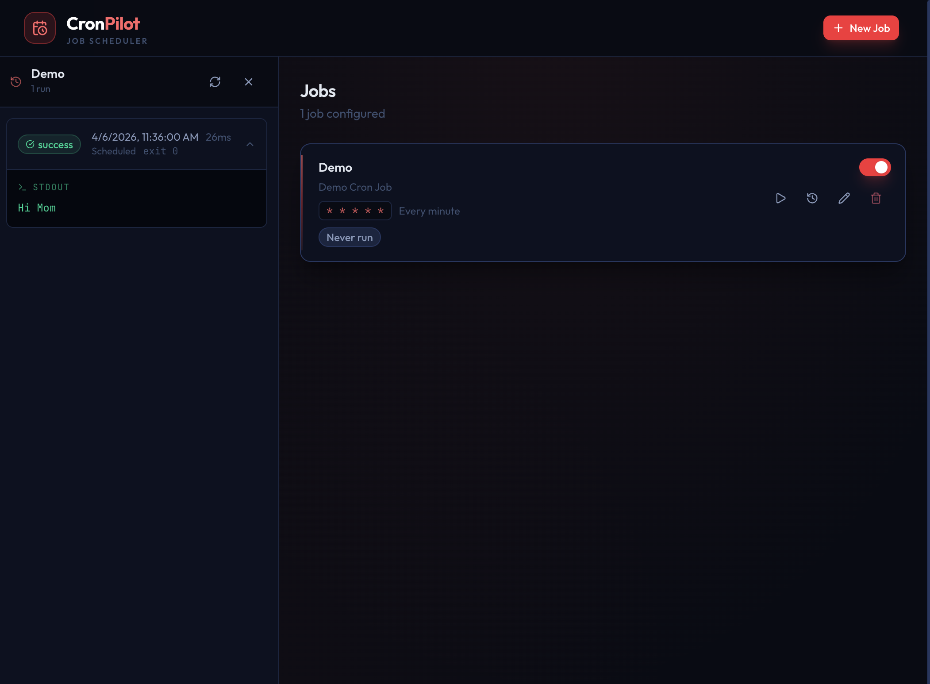Create a new job with the New Job button
This screenshot has height=684, width=930.
(x=861, y=28)
